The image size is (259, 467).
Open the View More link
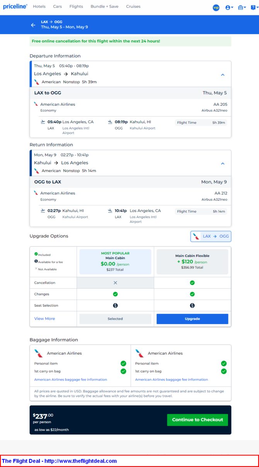pyautogui.click(x=44, y=319)
